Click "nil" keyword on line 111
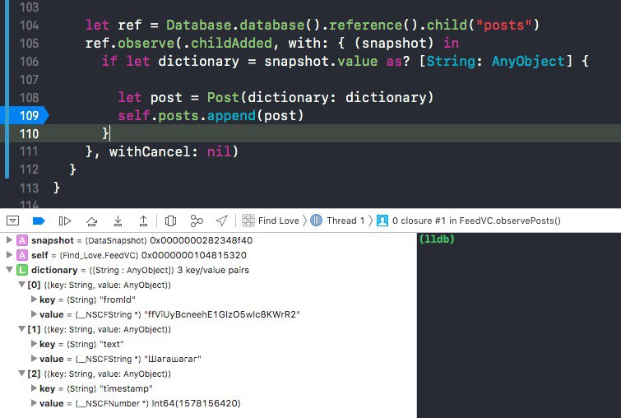The image size is (621, 418). (219, 151)
